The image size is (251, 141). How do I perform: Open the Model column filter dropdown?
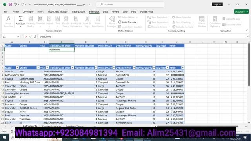(38, 68)
